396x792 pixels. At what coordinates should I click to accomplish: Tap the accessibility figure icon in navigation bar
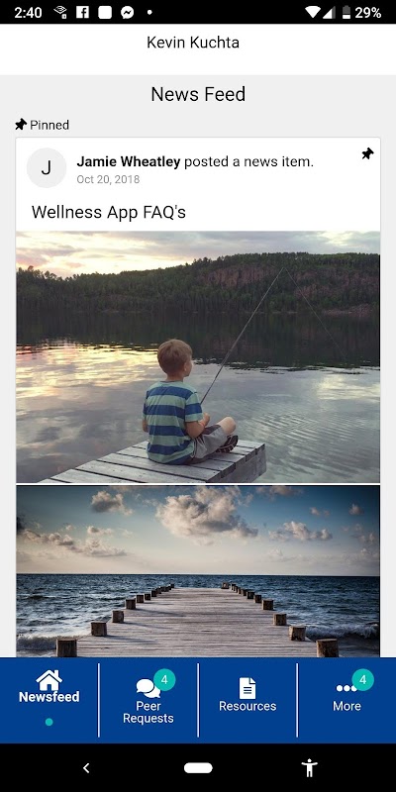coord(309,768)
